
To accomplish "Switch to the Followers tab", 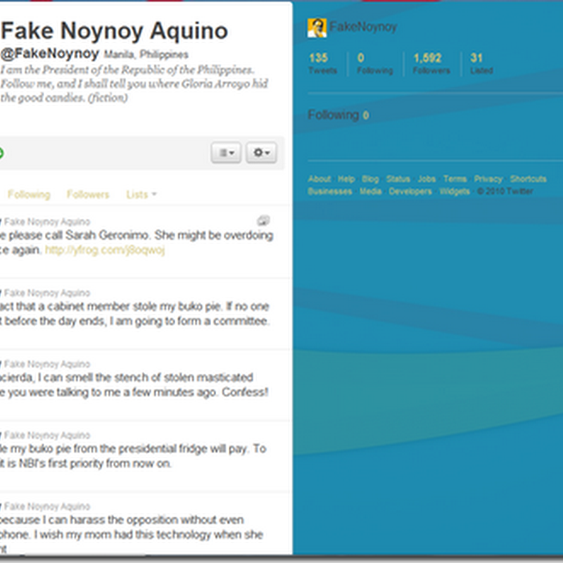I will pyautogui.click(x=88, y=195).
